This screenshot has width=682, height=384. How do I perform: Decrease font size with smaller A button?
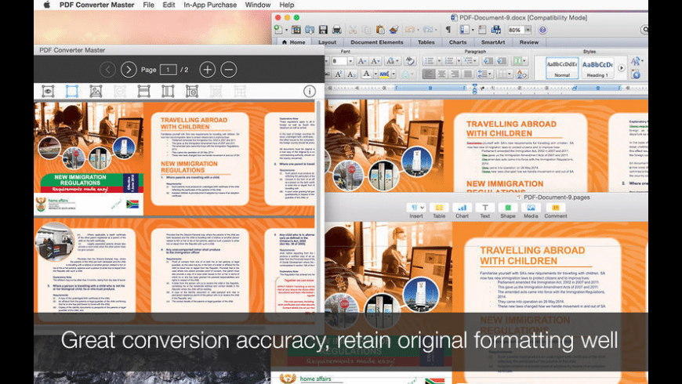[375, 61]
